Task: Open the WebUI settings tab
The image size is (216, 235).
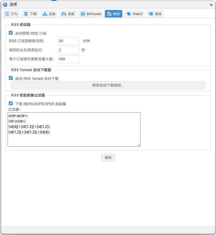Action: point(134,14)
